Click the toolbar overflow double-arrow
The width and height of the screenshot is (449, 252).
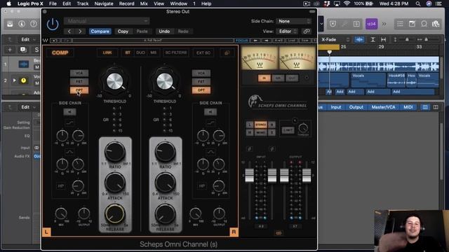click(x=384, y=24)
